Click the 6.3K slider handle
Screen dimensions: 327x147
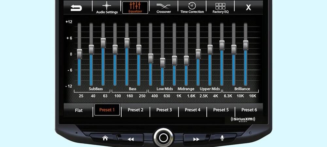pyautogui.click(x=222, y=45)
